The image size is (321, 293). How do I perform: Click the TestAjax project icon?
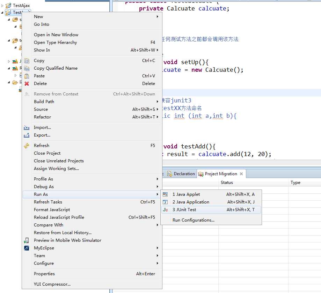click(x=8, y=6)
